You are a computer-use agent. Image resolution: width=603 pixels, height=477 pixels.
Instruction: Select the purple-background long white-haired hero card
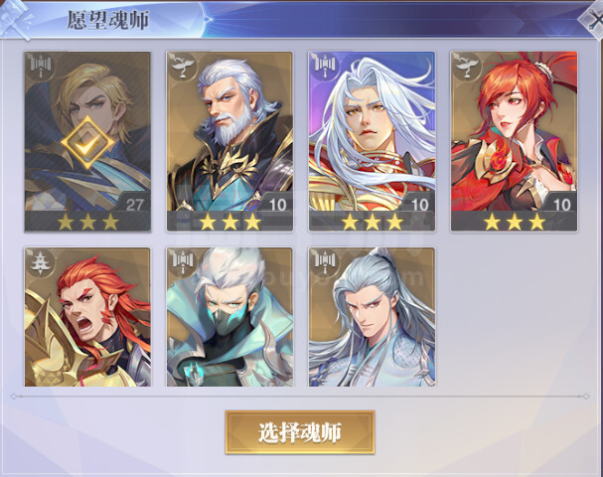(x=372, y=141)
